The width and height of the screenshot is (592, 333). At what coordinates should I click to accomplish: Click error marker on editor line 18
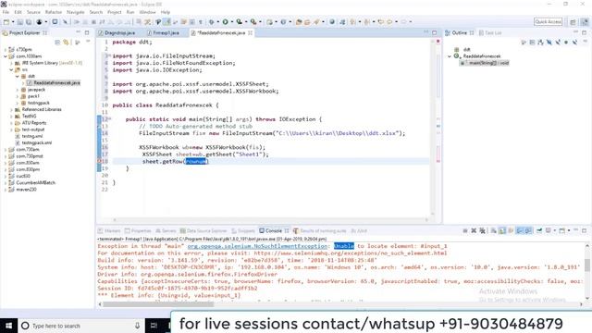[x=100, y=161]
